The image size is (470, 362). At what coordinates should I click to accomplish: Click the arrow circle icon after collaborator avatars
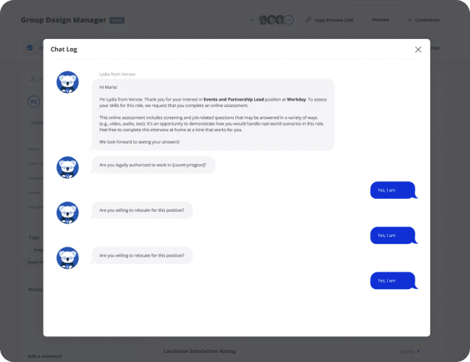(x=289, y=20)
